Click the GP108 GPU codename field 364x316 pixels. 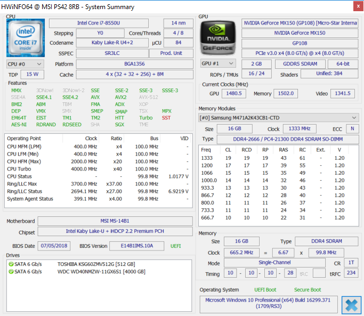300,43
